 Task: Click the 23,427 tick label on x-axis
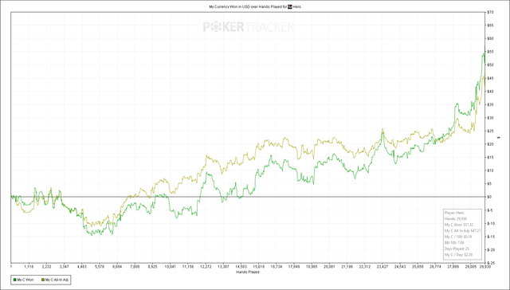click(x=382, y=267)
